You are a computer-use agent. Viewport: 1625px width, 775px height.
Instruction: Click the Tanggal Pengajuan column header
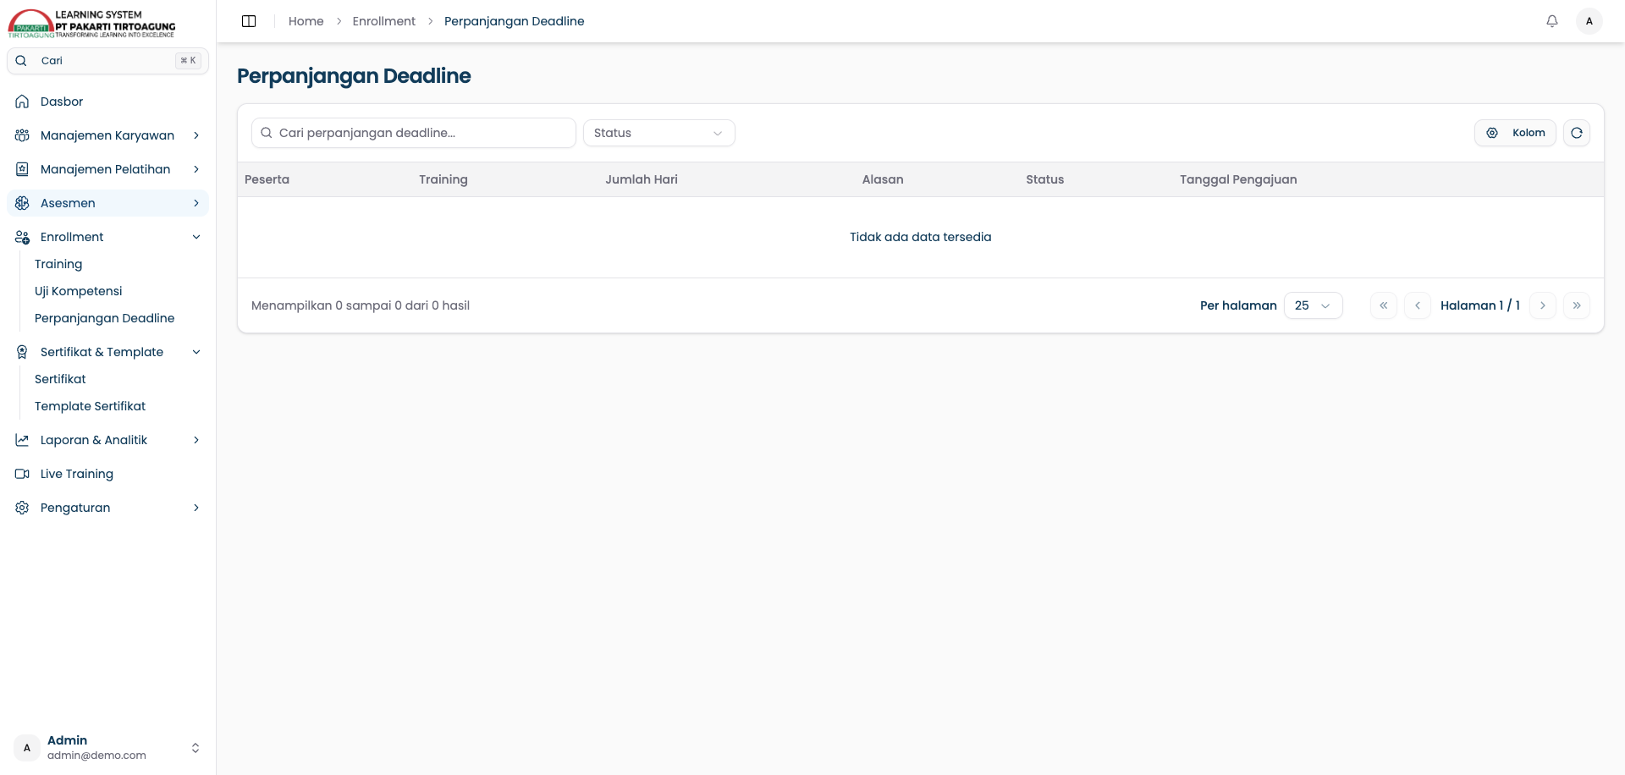click(x=1238, y=179)
